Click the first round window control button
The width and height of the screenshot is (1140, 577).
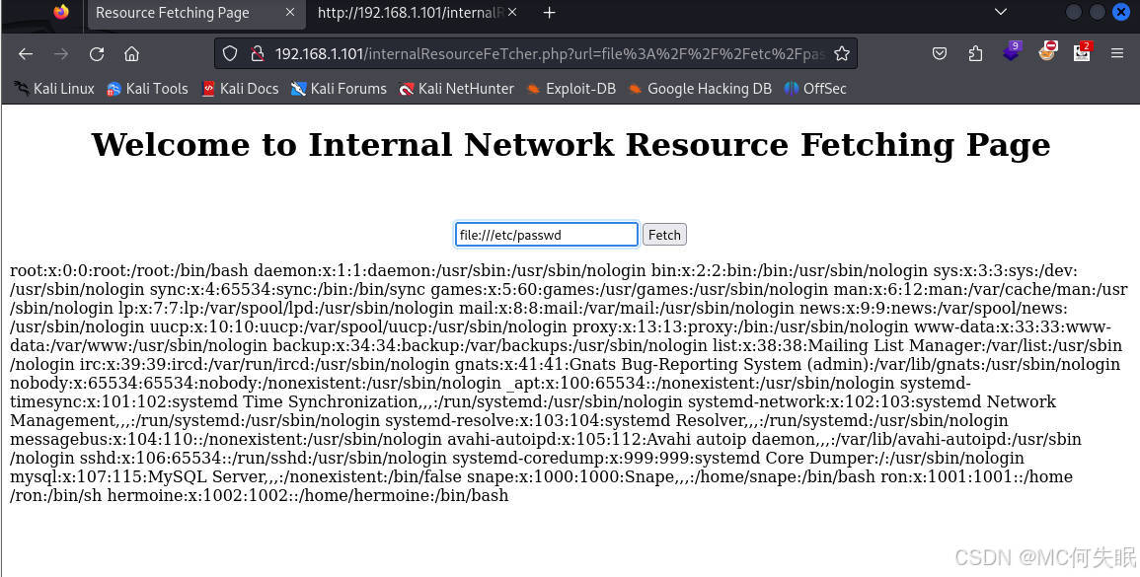[x=1074, y=13]
